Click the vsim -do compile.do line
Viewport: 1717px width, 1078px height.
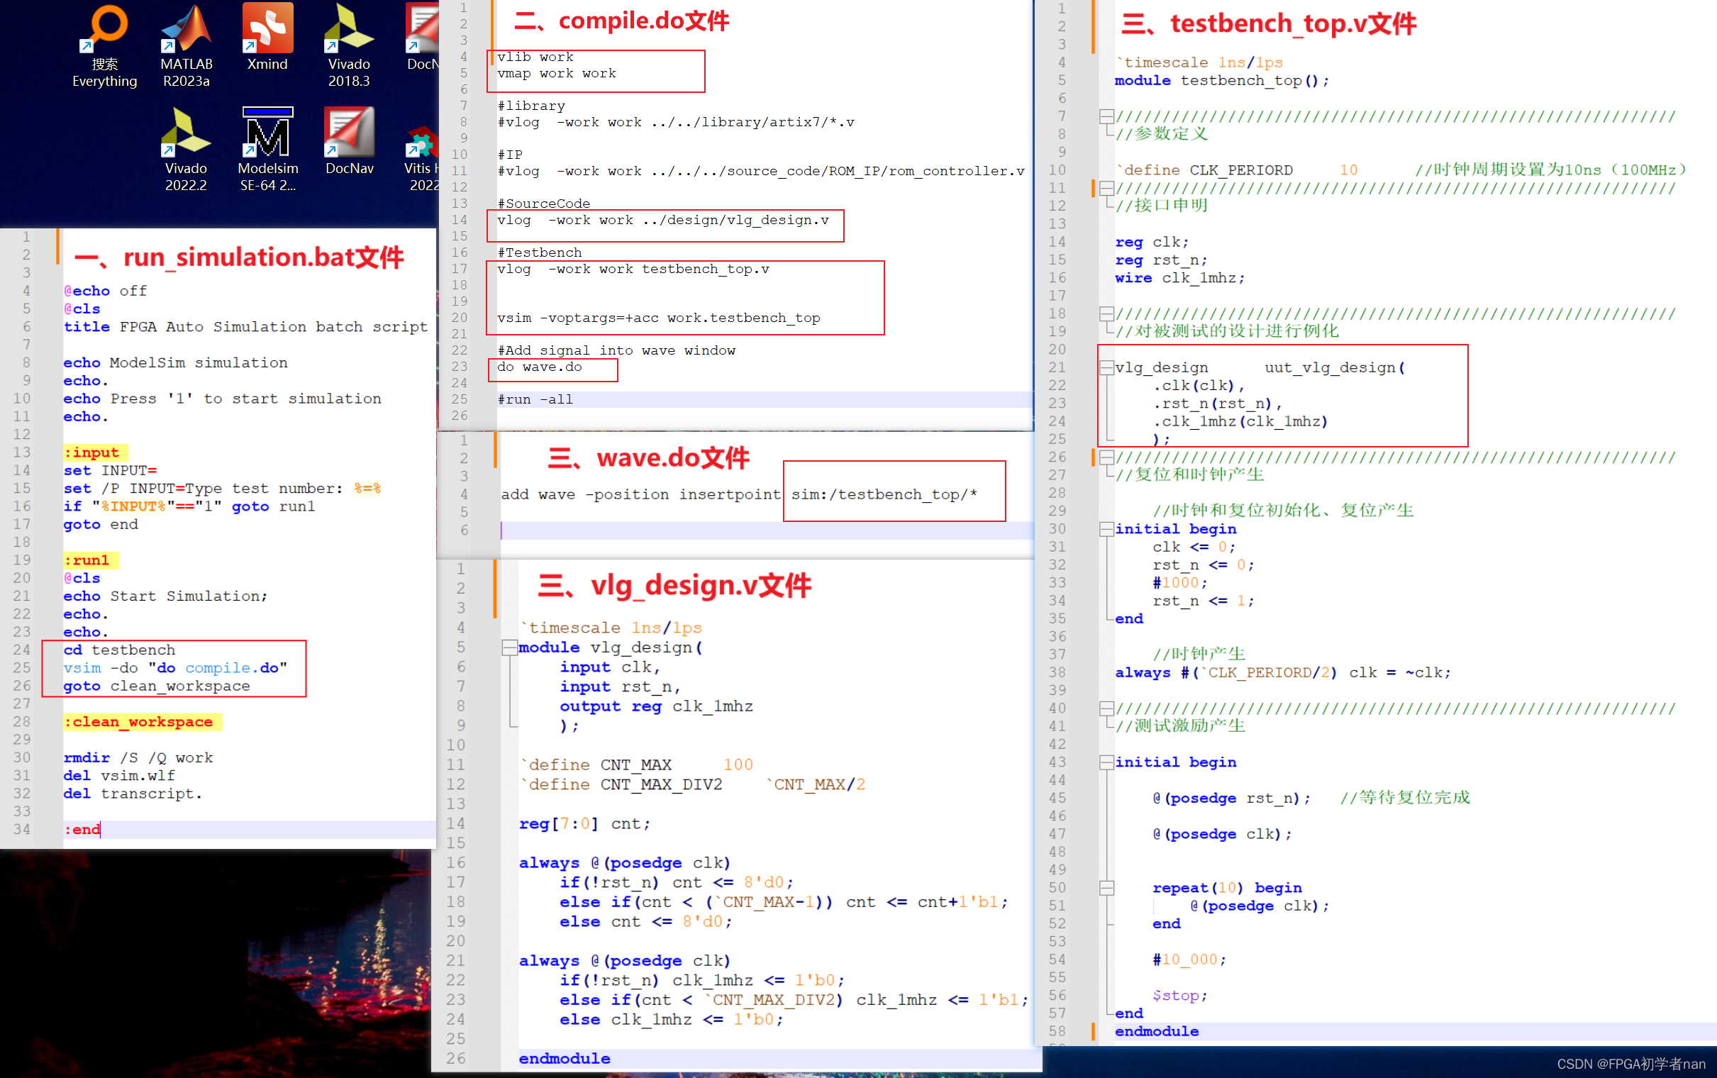coord(174,668)
